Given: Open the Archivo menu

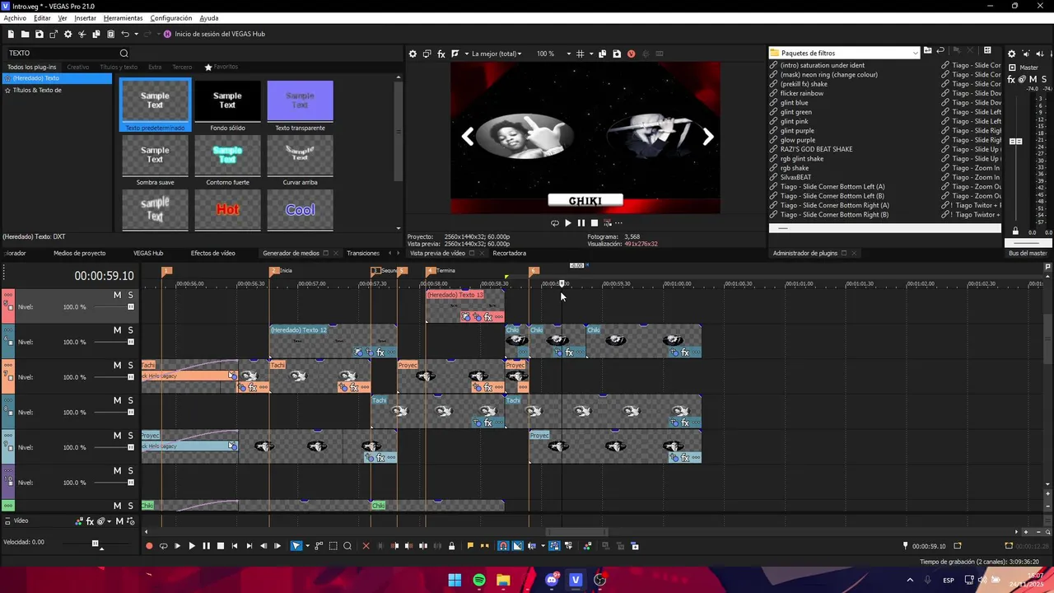Looking at the screenshot, I should click(x=15, y=17).
